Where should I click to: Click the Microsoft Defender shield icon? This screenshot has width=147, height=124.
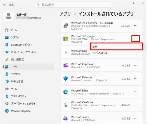tap(66, 79)
